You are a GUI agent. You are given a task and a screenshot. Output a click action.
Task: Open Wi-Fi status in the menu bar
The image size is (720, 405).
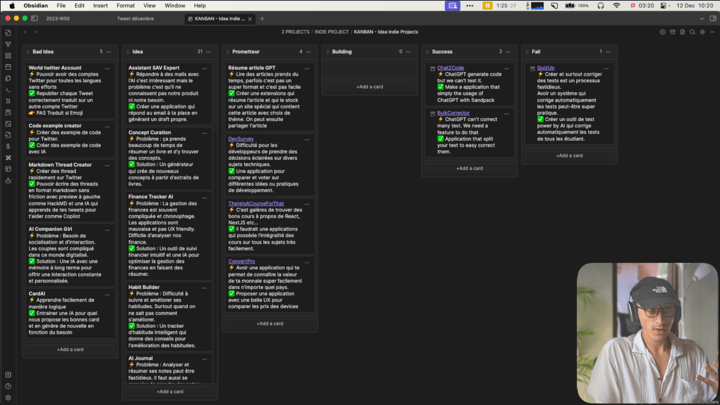tap(616, 5)
